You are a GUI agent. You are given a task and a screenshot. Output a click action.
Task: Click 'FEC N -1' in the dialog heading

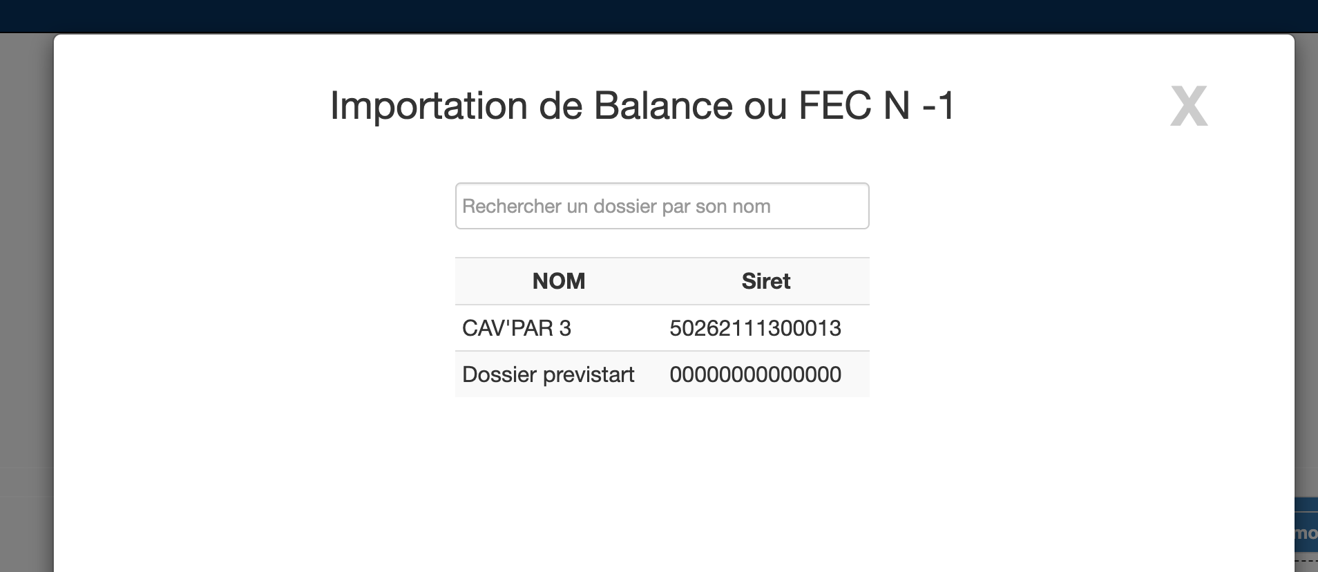click(876, 106)
